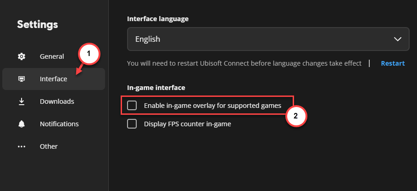
Task: Click the "Enable in-game overlay for supported games" text
Action: [212, 106]
